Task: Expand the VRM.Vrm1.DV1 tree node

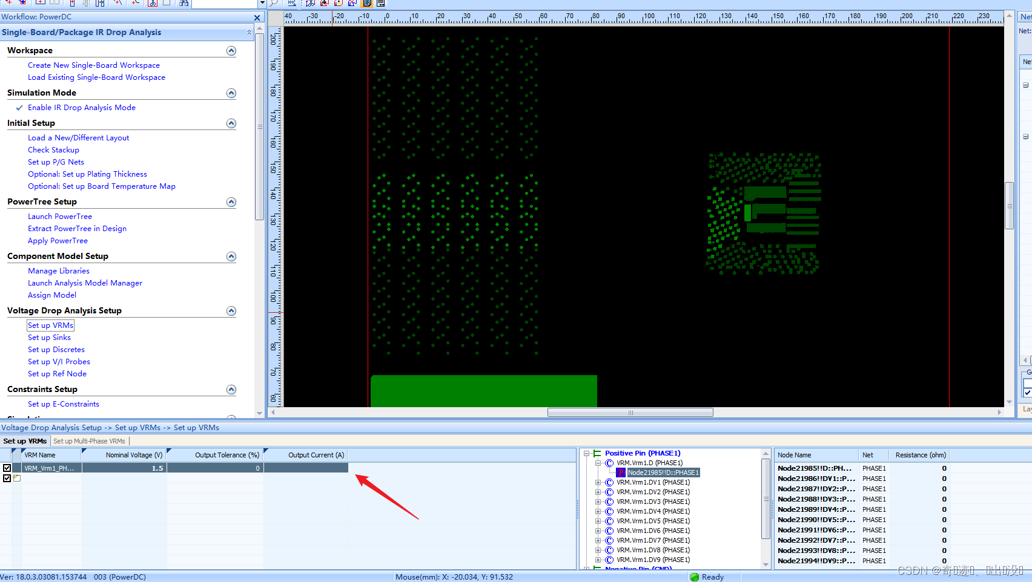Action: click(x=598, y=482)
